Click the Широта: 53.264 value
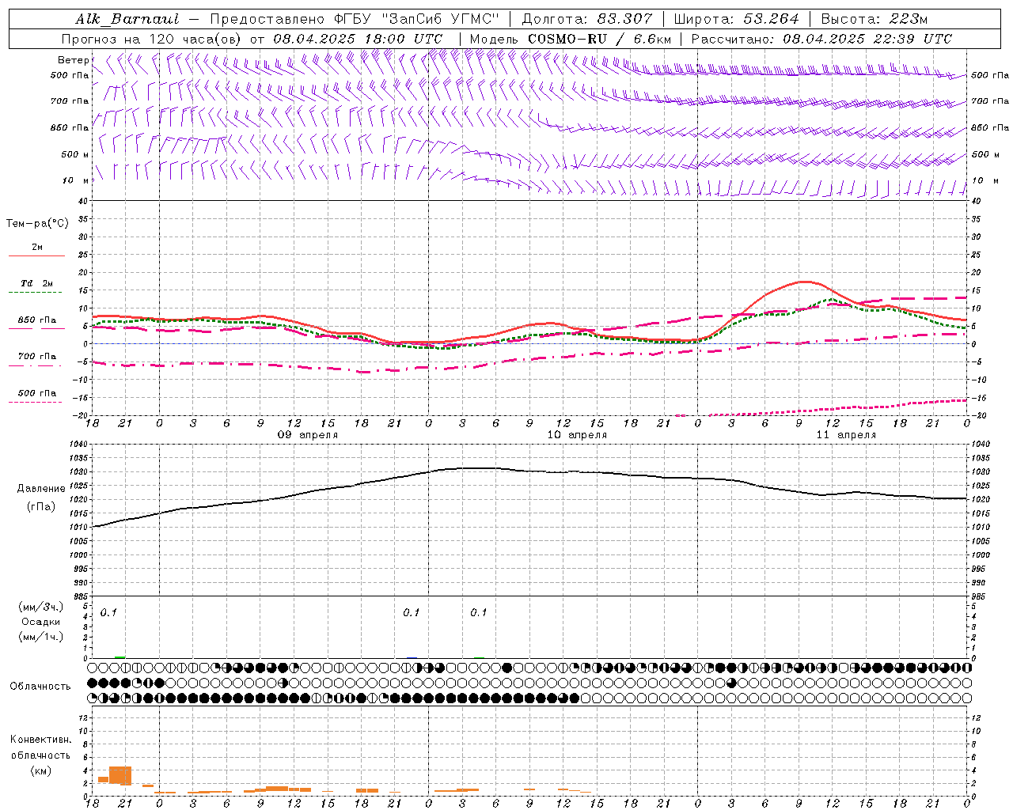The height and width of the screenshot is (810, 1013). 737,19
